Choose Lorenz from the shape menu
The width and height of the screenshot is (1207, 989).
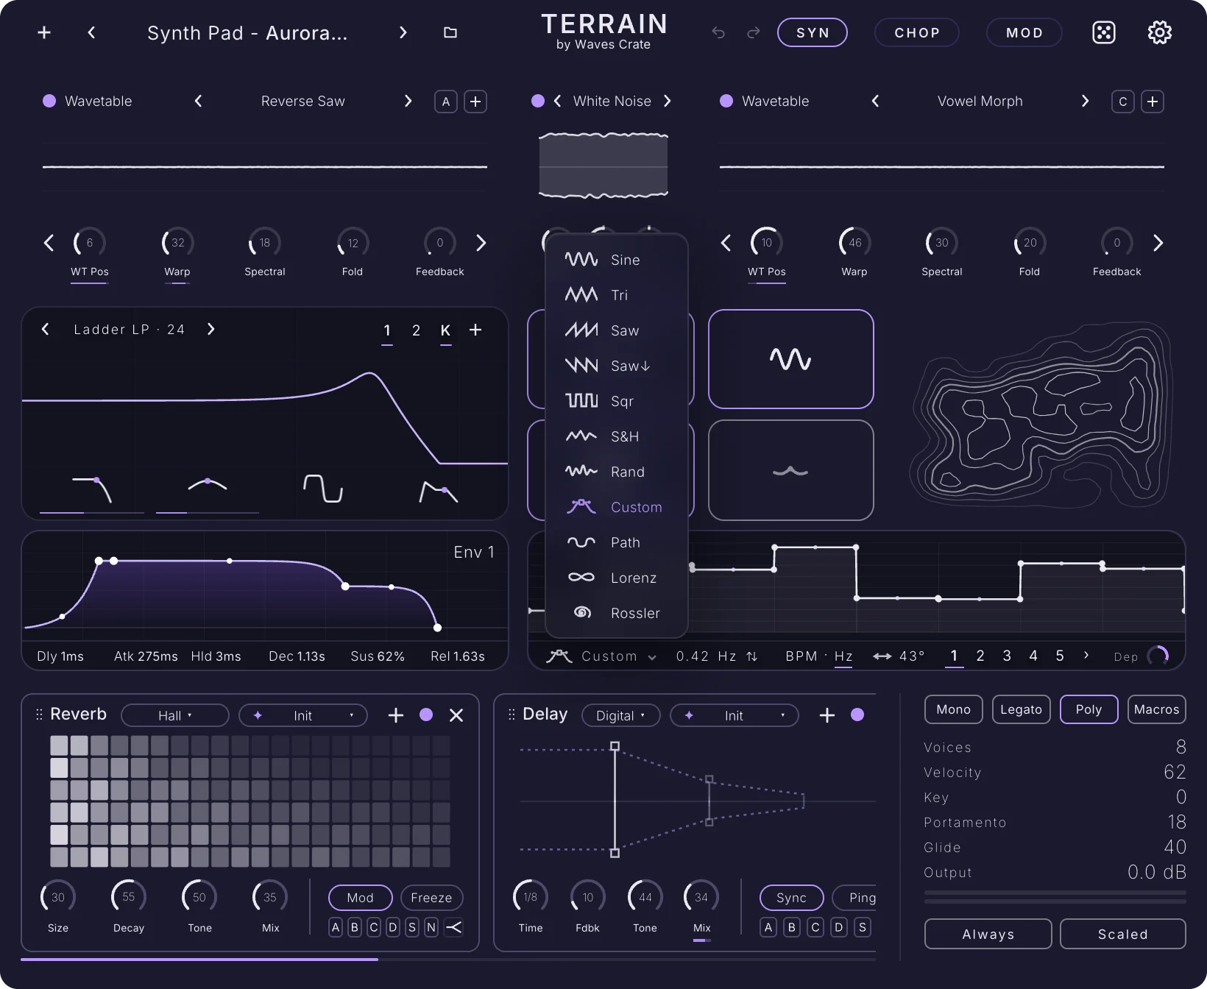617,578
